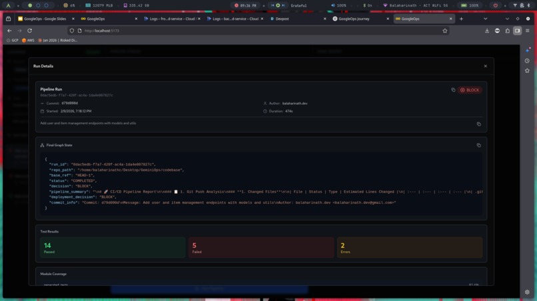Open the GCP bookmark
Screen dimensions: 537x301
[13, 41]
